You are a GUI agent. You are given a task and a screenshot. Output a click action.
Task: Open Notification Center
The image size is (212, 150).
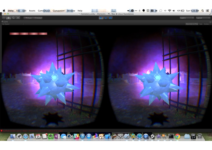click(x=207, y=11)
